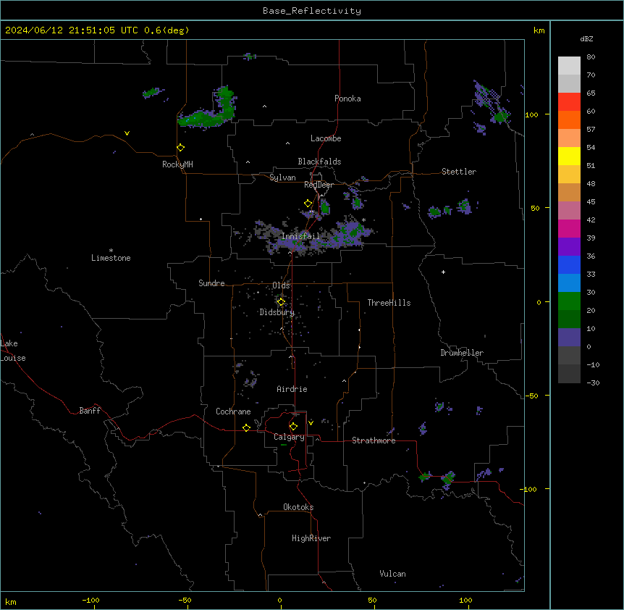Click the Drumheller label
This screenshot has height=610, width=624.
coord(462,353)
